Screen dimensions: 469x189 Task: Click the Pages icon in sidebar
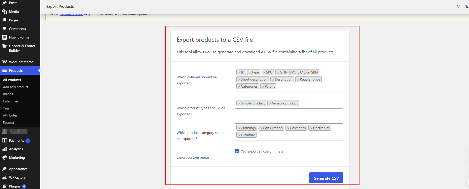5,20
